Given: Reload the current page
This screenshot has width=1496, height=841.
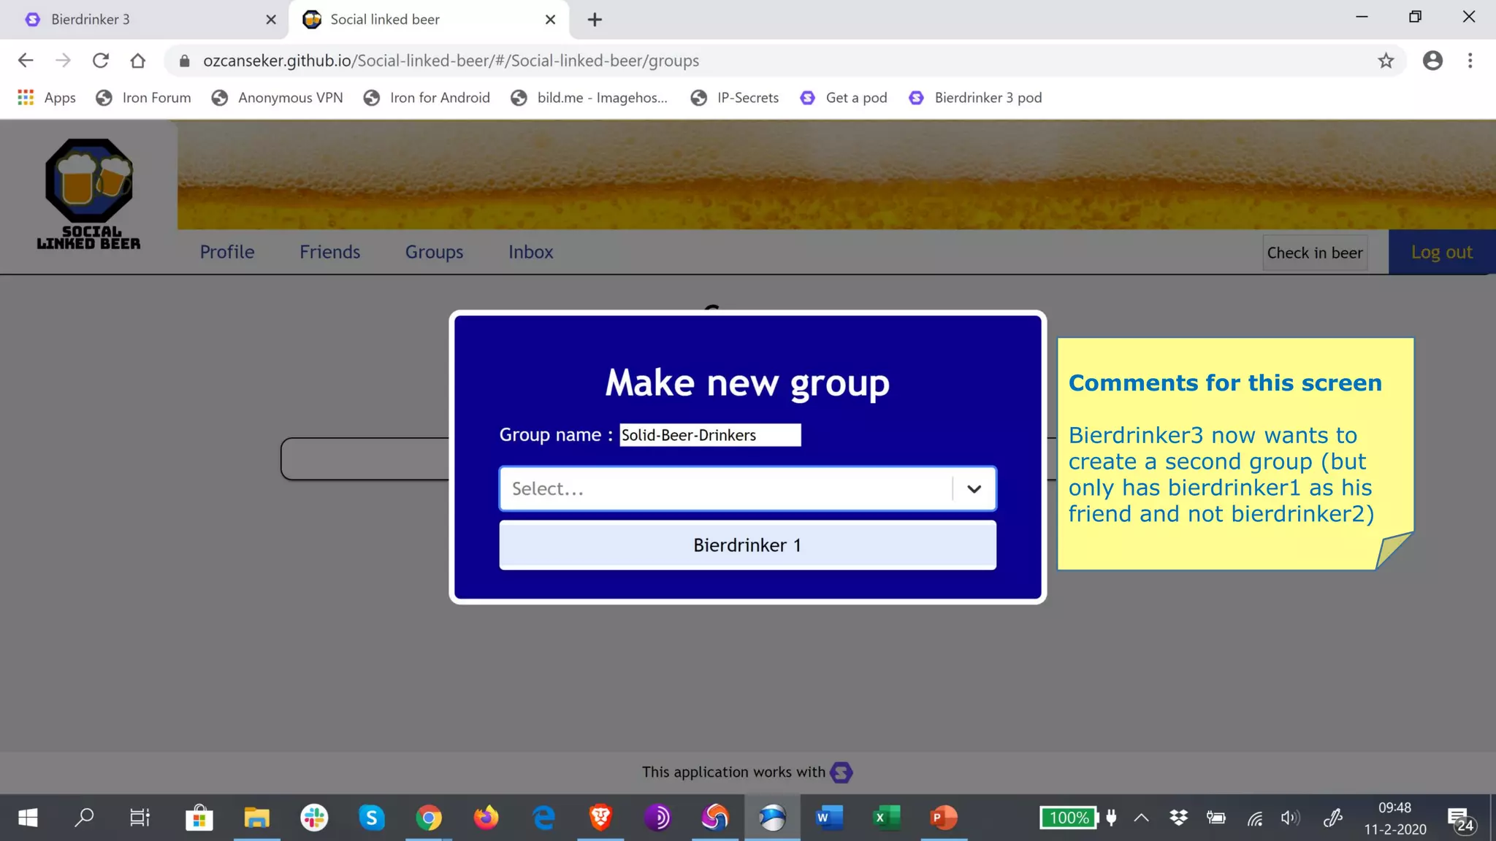Looking at the screenshot, I should point(101,61).
